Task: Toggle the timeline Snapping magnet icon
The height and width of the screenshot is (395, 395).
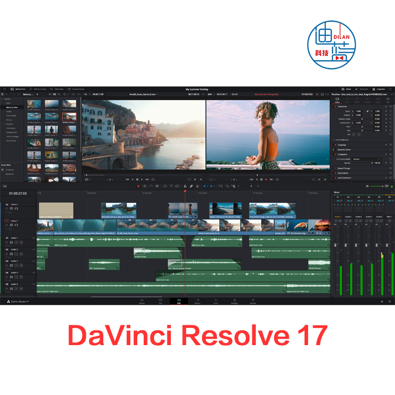Action: pyautogui.click(x=185, y=186)
